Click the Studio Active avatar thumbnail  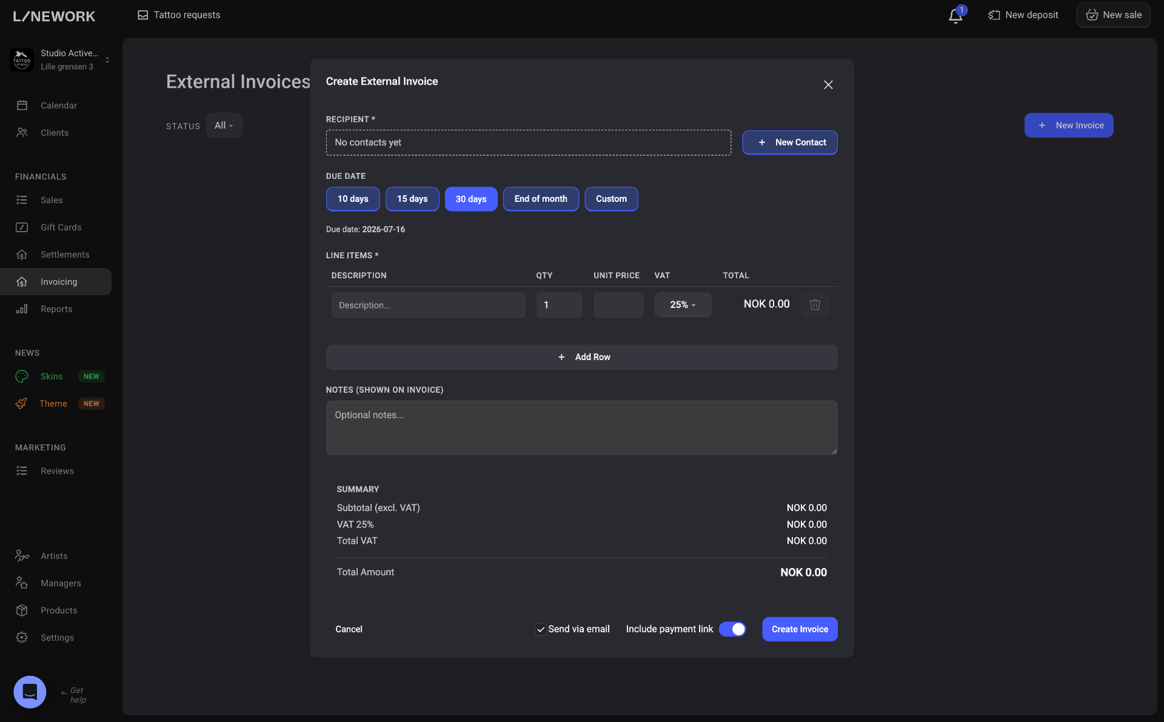click(22, 59)
